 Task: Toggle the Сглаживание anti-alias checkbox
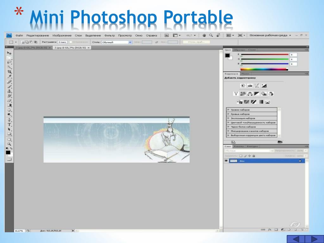pos(71,42)
